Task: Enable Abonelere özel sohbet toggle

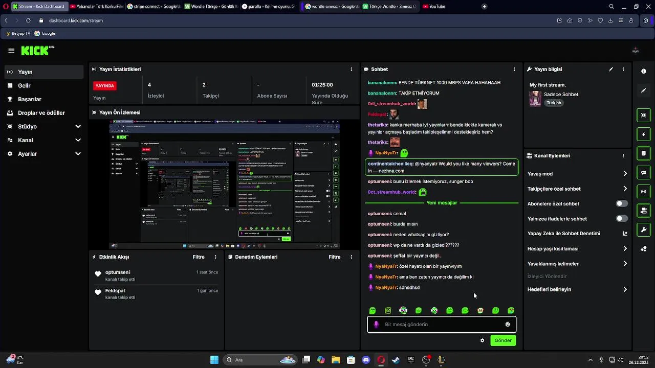Action: click(x=622, y=204)
